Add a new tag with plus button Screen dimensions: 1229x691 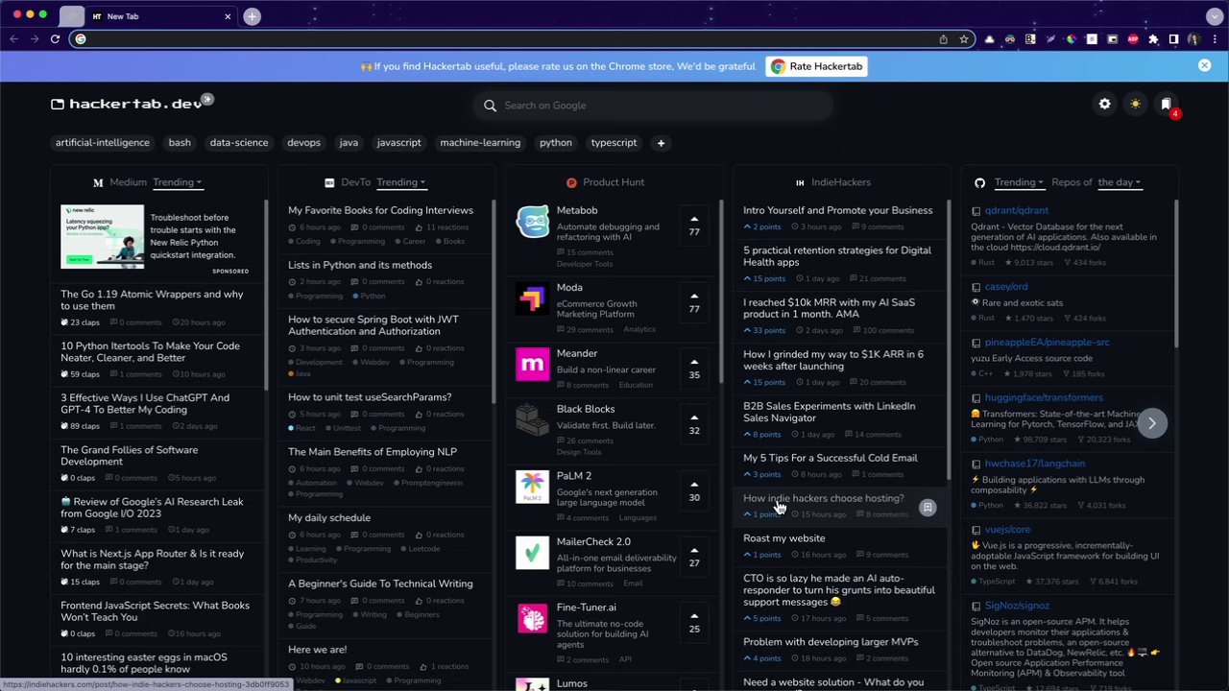coord(661,143)
